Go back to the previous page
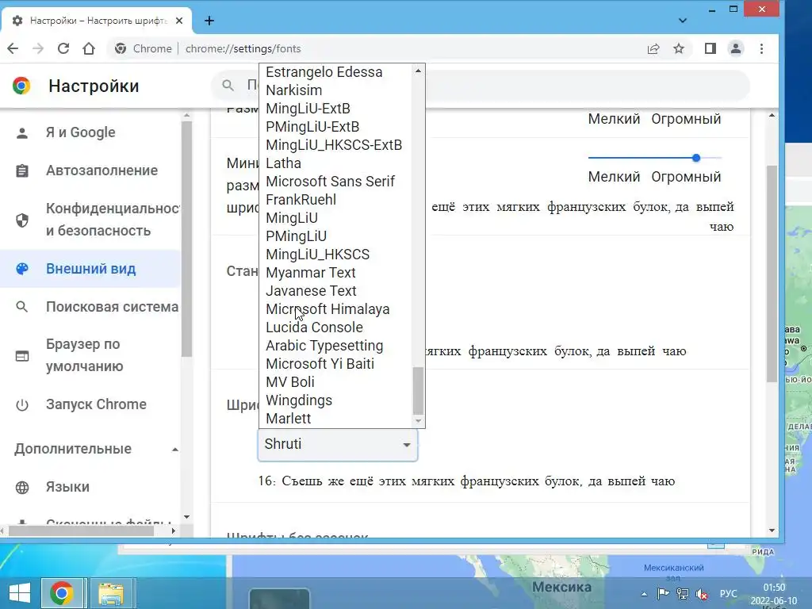 click(13, 48)
